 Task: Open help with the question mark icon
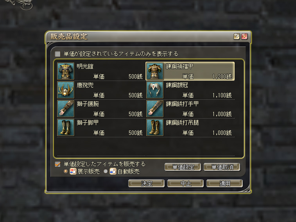pyautogui.click(x=237, y=36)
